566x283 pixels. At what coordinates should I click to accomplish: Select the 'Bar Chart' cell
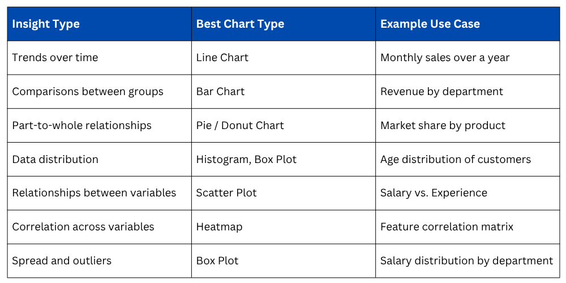pyautogui.click(x=220, y=92)
